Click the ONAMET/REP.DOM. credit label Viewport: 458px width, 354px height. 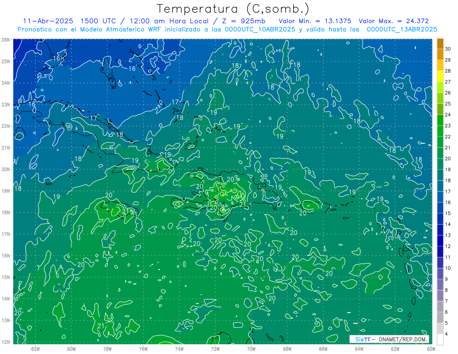(403, 339)
